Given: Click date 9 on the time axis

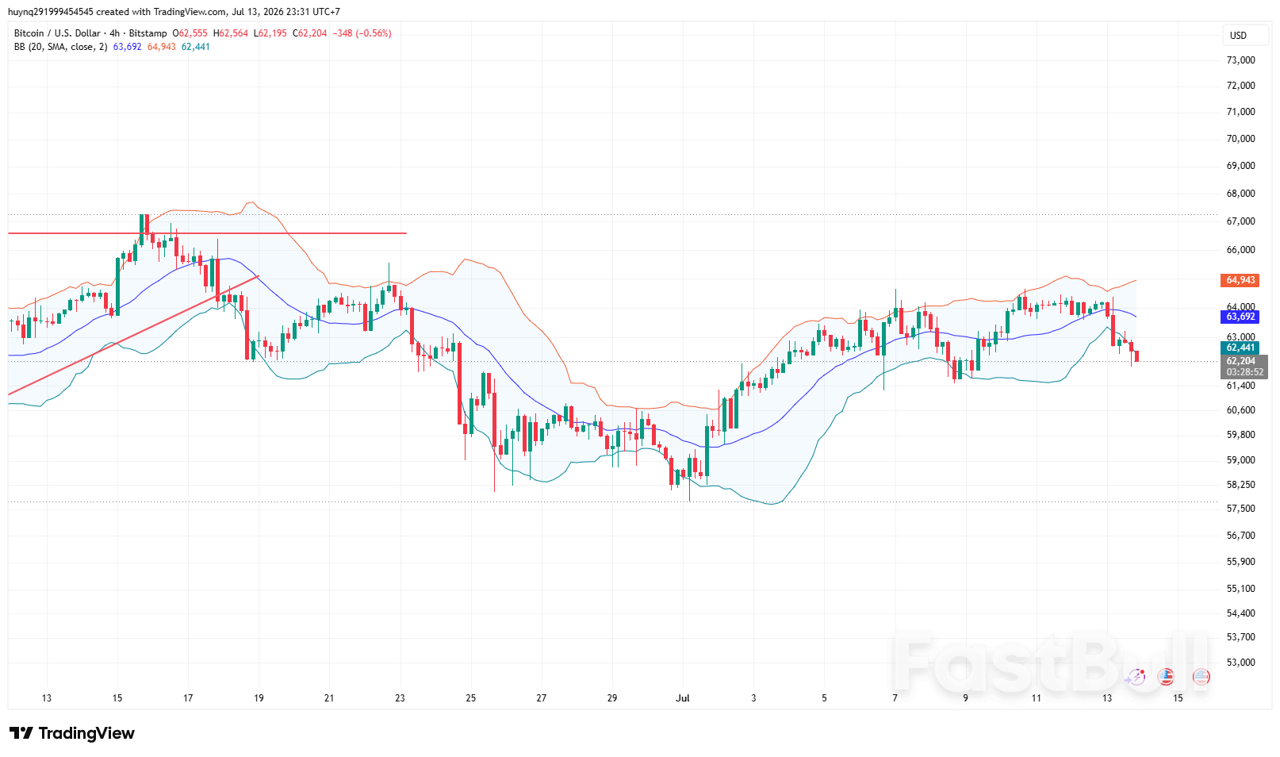Looking at the screenshot, I should pyautogui.click(x=965, y=698).
